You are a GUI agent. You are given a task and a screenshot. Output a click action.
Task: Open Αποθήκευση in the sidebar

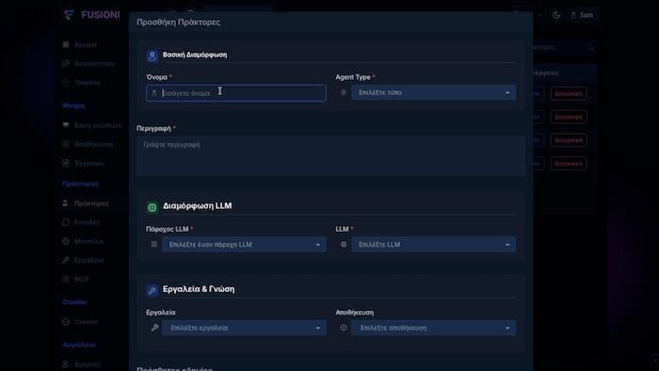88,144
